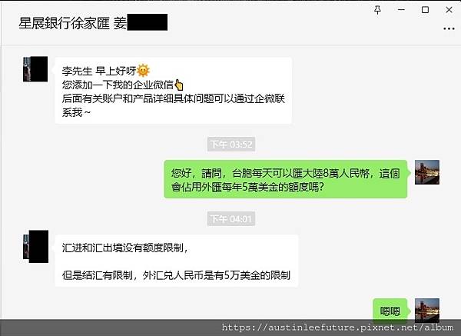Click your avatar beside the 嗯嗯 message
Screen dimensions: 461x336
(x=427, y=311)
